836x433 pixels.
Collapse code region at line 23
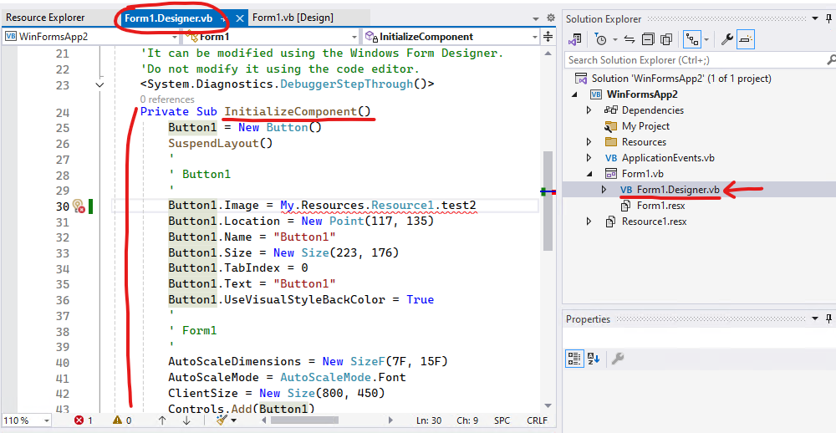(99, 84)
